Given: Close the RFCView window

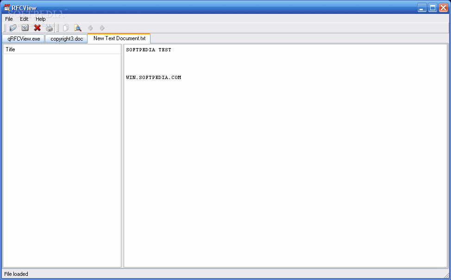Looking at the screenshot, I should tap(443, 8).
